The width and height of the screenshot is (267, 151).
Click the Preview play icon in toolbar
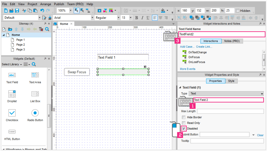[x=99, y=11]
